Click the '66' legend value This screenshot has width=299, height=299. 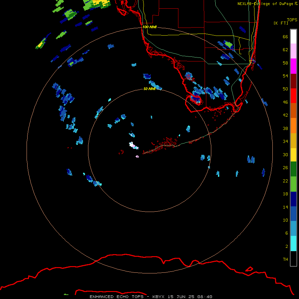285,37
